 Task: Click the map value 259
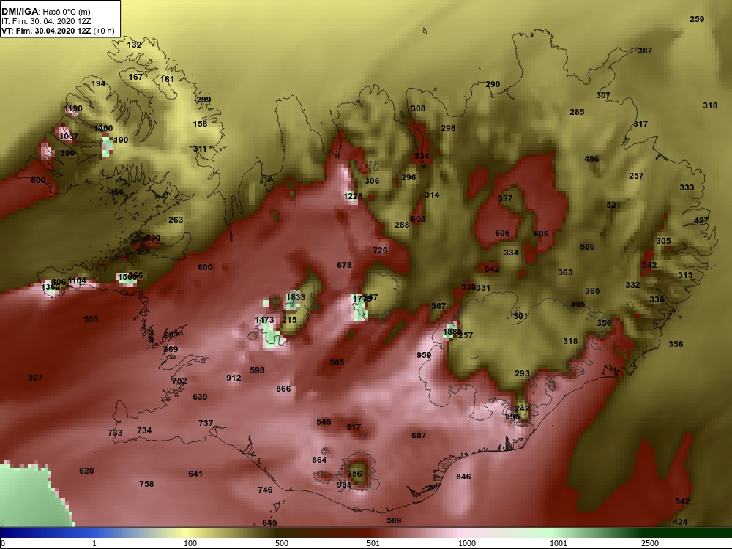697,20
